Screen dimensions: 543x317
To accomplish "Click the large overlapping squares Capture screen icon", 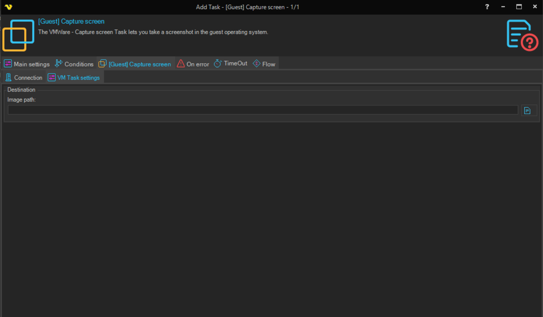I will 18,35.
